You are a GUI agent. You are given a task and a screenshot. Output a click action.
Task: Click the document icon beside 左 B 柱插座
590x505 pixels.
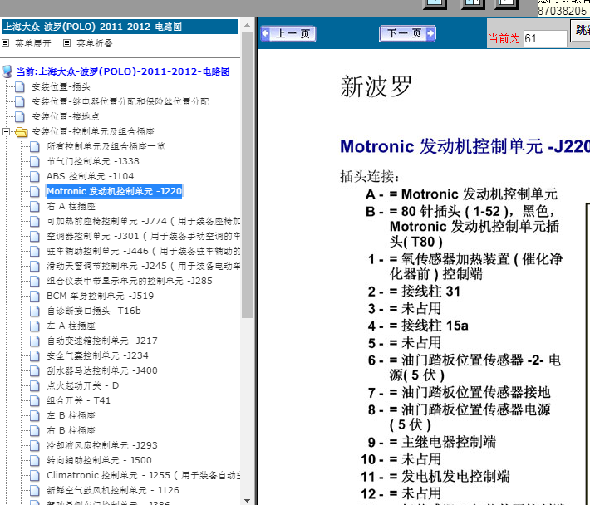coord(35,415)
